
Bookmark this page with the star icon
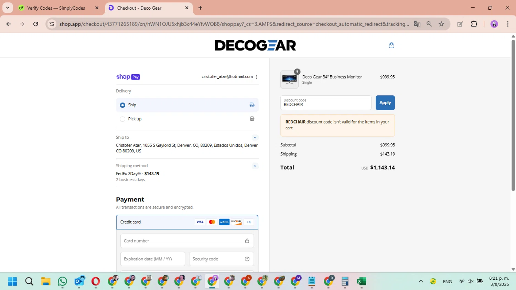pos(441,24)
